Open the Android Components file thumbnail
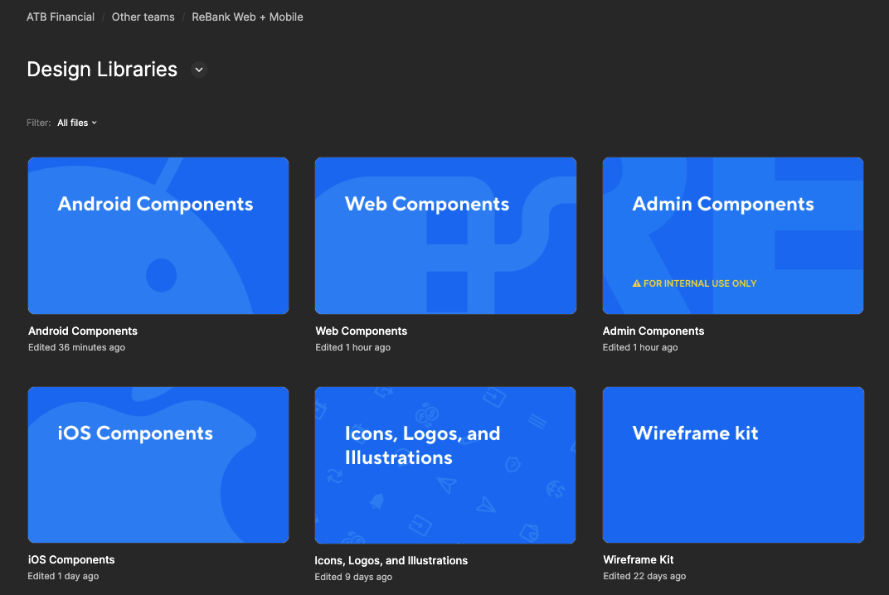The image size is (889, 595). pyautogui.click(x=158, y=235)
